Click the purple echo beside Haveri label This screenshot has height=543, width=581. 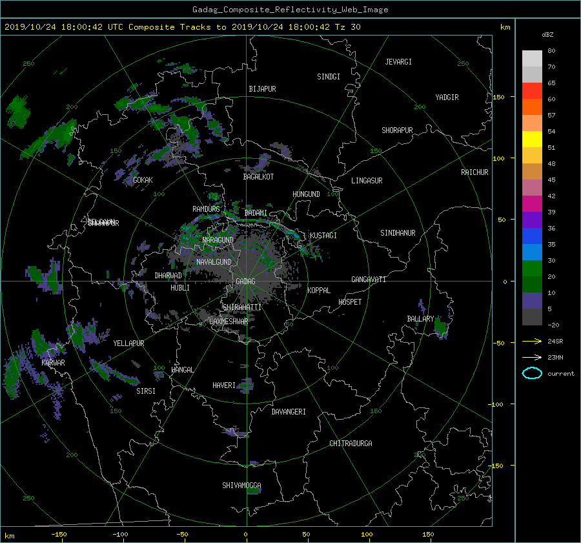(245, 385)
